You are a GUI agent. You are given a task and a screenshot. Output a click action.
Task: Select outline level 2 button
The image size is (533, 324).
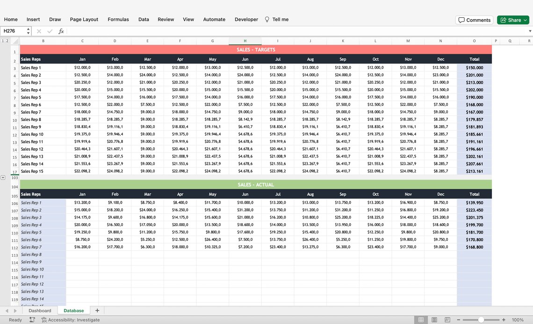tap(7, 41)
